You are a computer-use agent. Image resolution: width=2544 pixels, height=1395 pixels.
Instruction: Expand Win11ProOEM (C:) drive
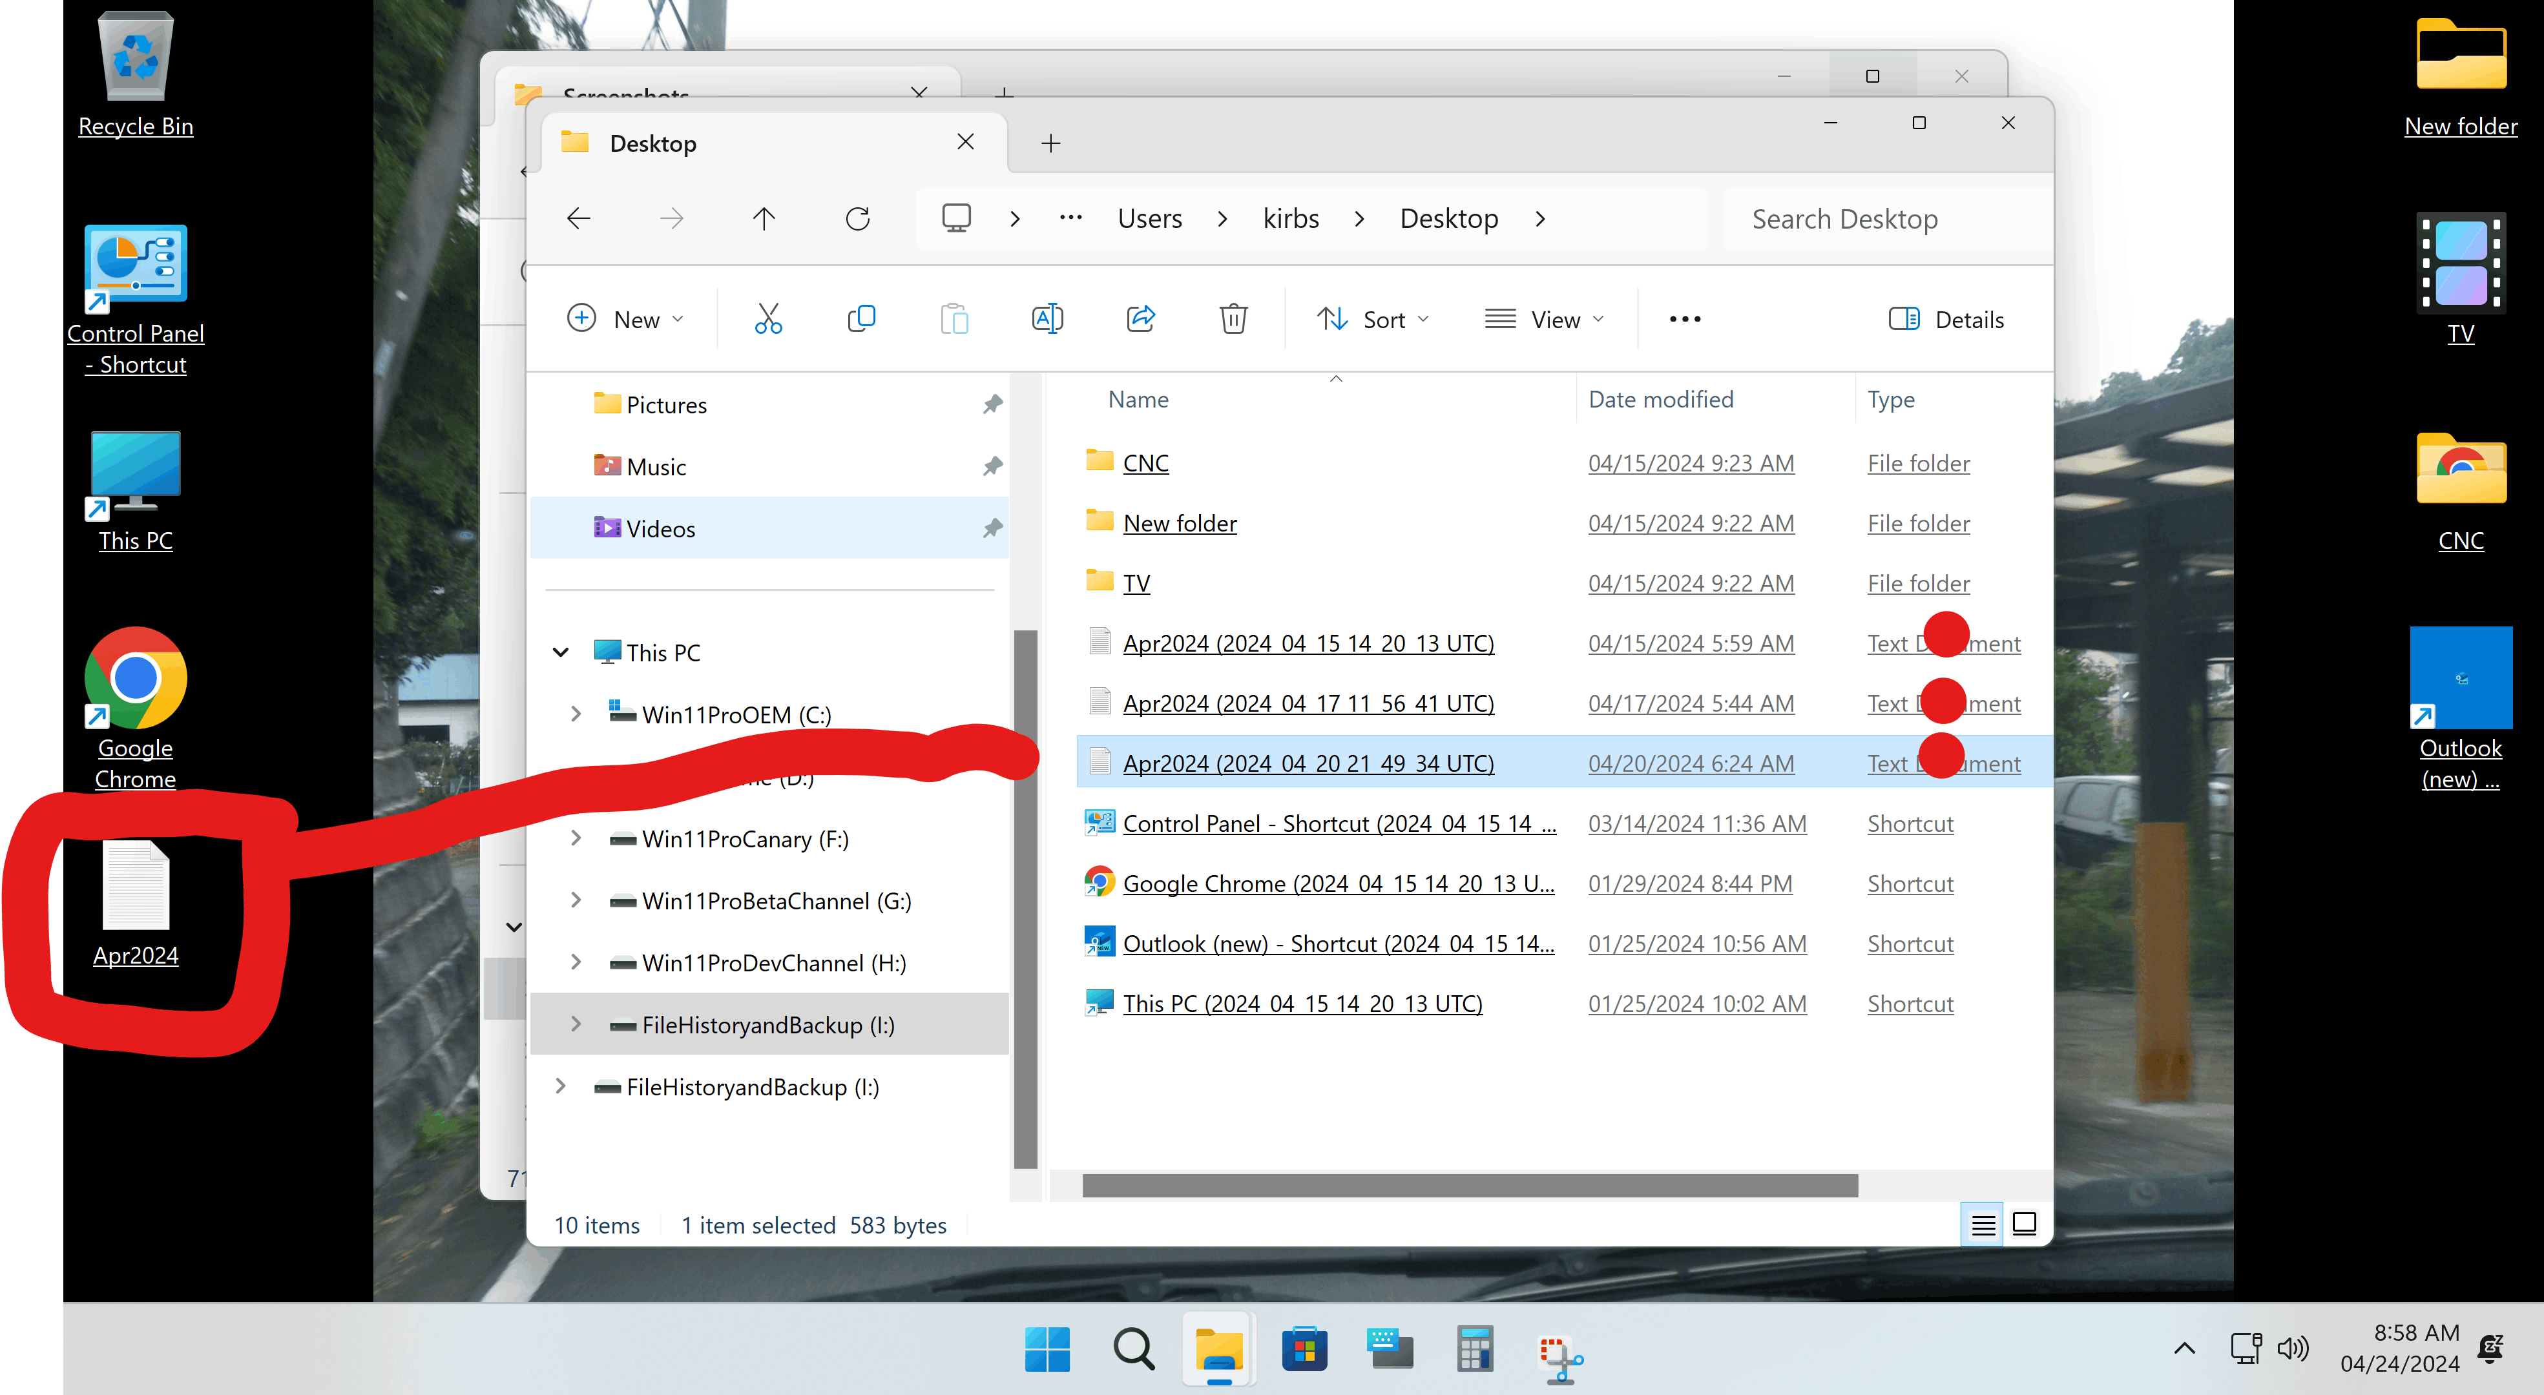click(x=576, y=714)
